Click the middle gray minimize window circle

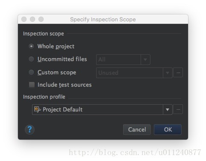[32, 19]
